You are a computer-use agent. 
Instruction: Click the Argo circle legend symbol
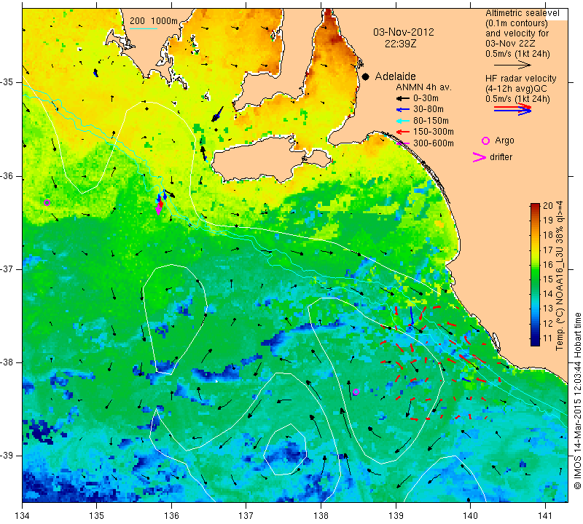(x=485, y=140)
